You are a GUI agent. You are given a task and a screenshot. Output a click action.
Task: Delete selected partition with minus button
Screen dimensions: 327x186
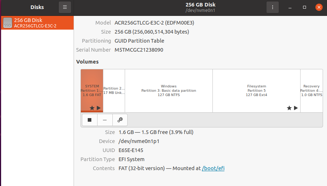click(x=105, y=120)
